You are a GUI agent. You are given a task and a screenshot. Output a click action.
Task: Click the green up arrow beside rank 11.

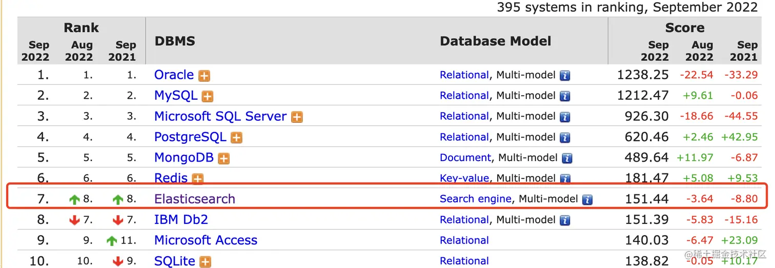pyautogui.click(x=112, y=241)
